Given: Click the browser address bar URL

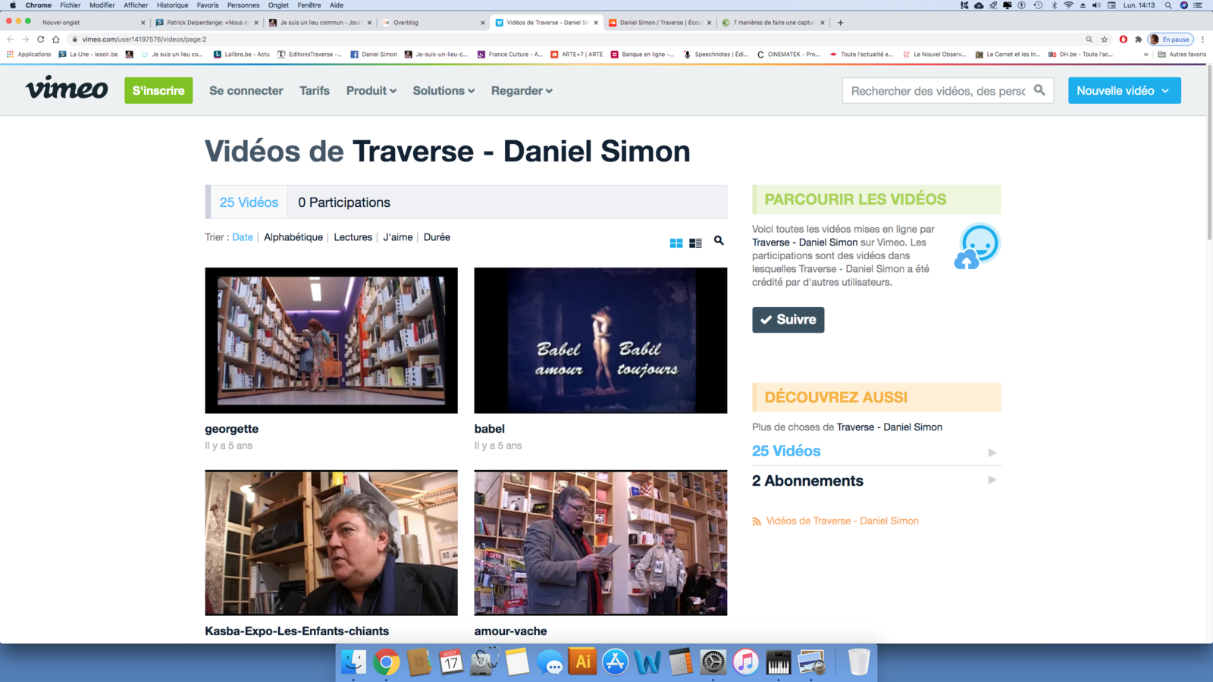Looking at the screenshot, I should tap(144, 39).
